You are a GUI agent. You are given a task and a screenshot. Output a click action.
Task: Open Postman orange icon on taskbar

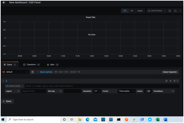(127, 119)
